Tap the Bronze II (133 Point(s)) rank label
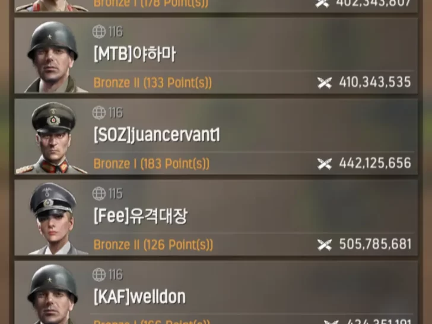Image resolution: width=432 pixels, height=324 pixels. click(x=153, y=82)
